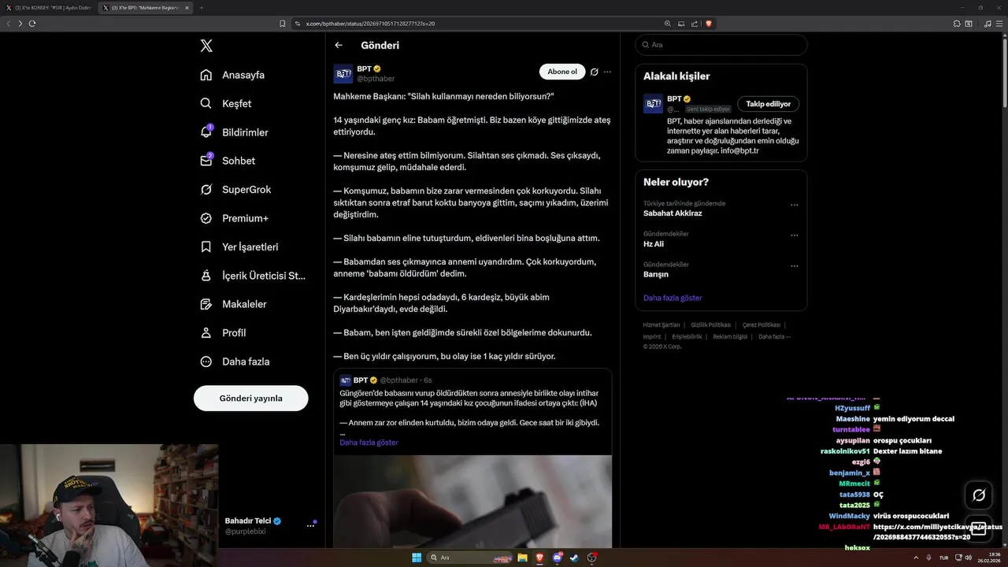The width and height of the screenshot is (1008, 567).
Task: Click the address bar URL
Action: [x=370, y=24]
